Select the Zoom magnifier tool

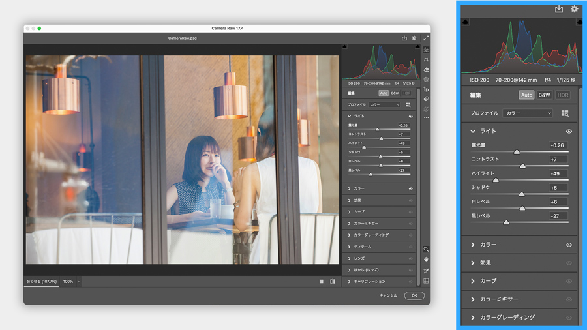pos(426,249)
